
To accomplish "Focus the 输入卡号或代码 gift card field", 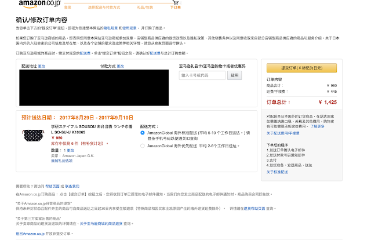I will click(x=202, y=75).
